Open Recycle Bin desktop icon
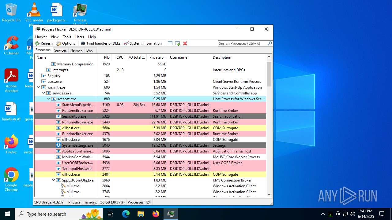The height and width of the screenshot is (220, 392). coord(11,13)
